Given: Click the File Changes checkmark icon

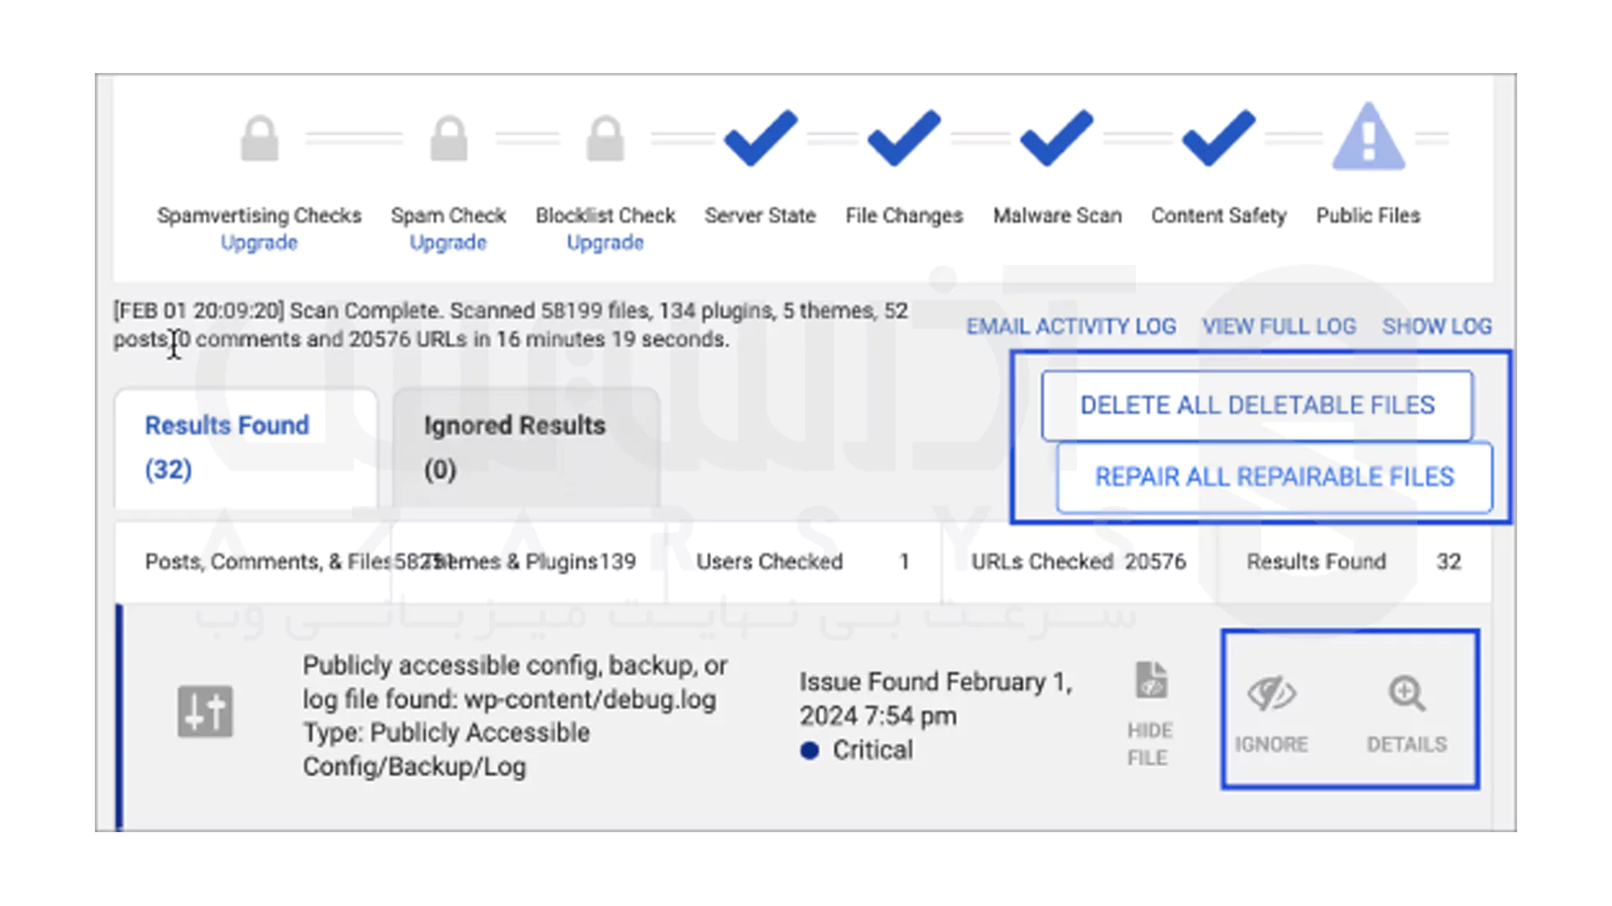Looking at the screenshot, I should coord(903,138).
